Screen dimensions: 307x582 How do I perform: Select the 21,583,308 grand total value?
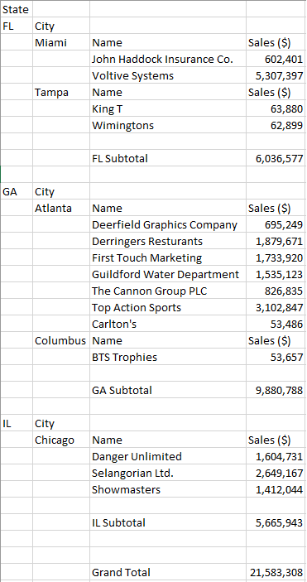(276, 572)
